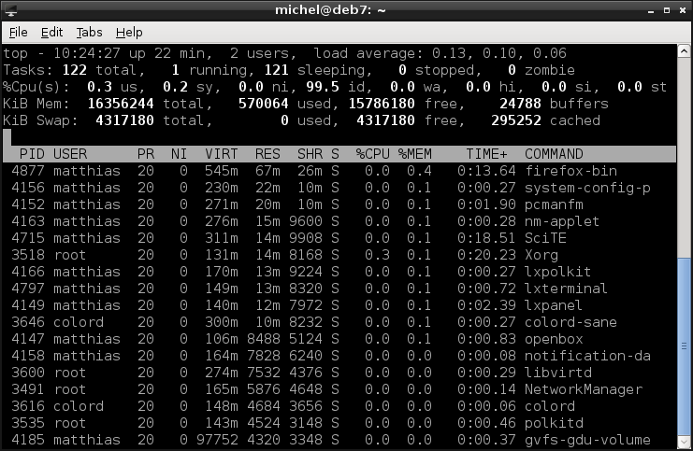Image resolution: width=693 pixels, height=451 pixels.
Task: Click the %CPU column header
Action: 372,154
